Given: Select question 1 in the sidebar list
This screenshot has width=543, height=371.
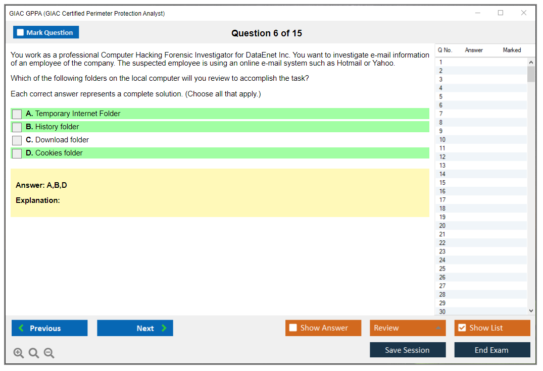Looking at the screenshot, I should point(442,62).
